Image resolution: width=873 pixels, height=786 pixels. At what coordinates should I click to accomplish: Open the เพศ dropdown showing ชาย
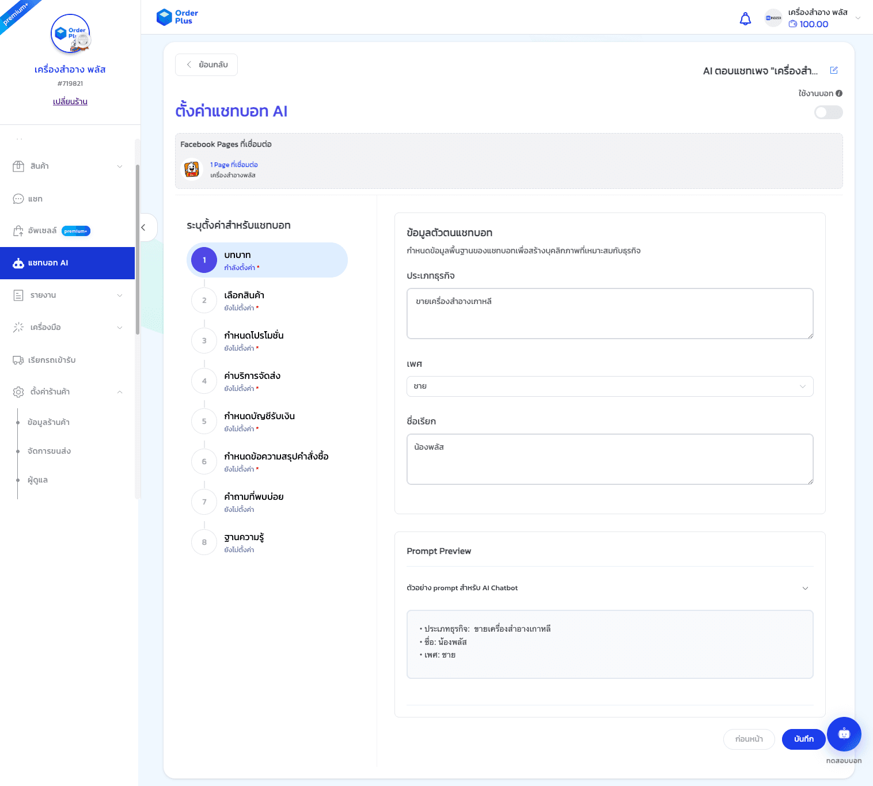point(609,386)
